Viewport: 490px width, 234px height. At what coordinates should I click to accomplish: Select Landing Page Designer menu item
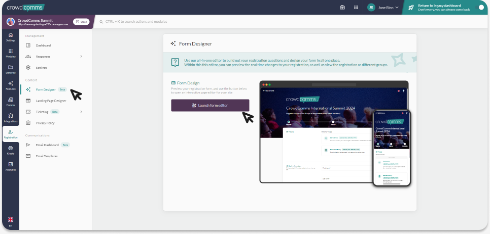(51, 101)
